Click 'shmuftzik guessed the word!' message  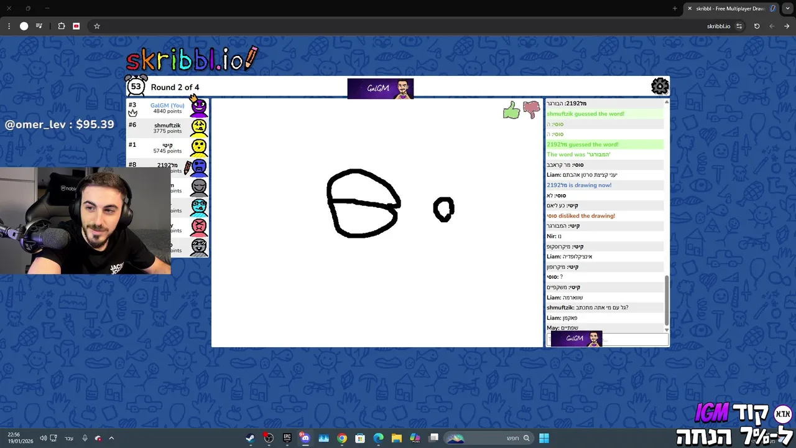tap(585, 114)
